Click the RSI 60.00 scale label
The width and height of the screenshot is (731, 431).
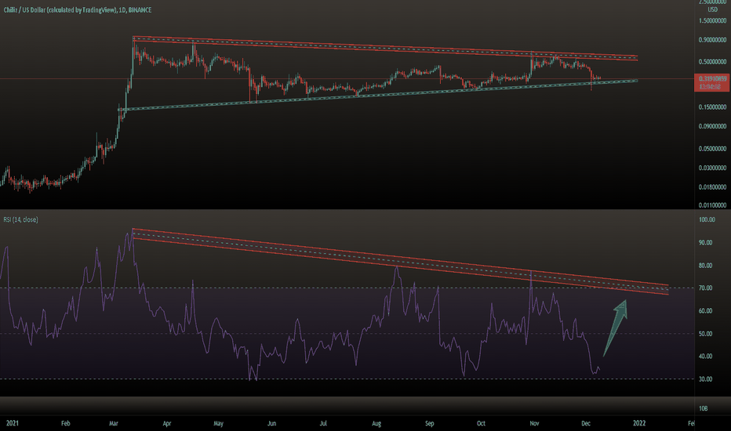pyautogui.click(x=705, y=311)
